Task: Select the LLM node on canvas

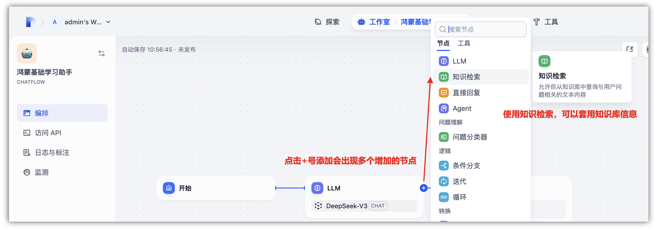Action: tap(365, 197)
